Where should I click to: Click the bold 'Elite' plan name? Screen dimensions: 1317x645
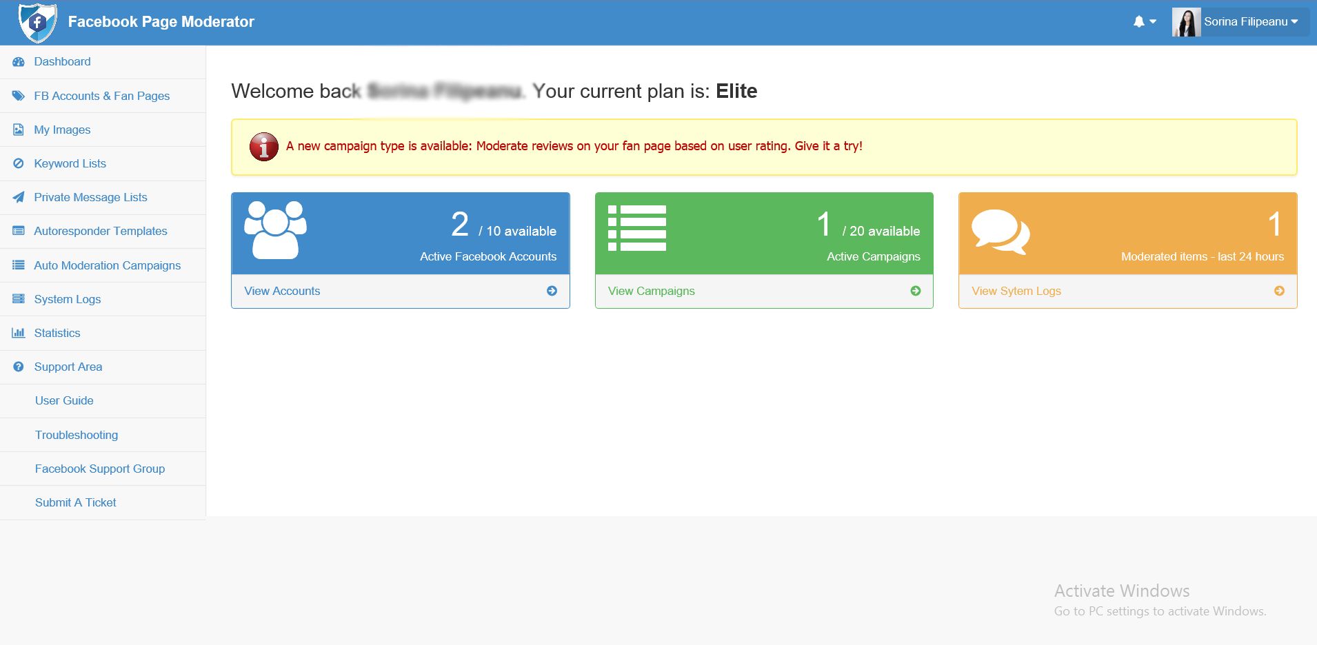pos(736,91)
